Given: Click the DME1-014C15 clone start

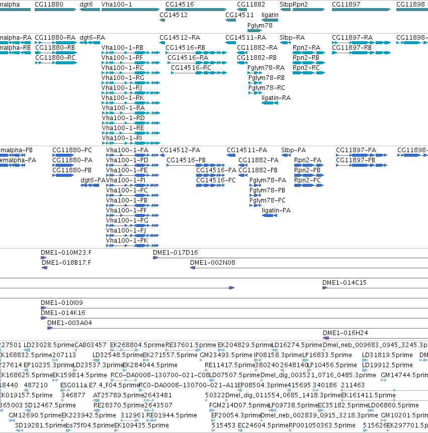Looking at the screenshot, I should point(325,288).
